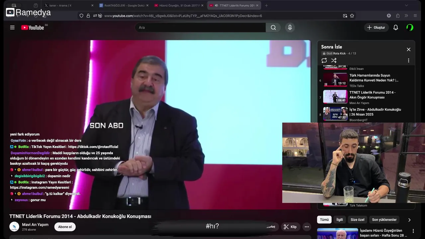Click the zeyoous chat username
The image size is (425, 239).
pyautogui.click(x=21, y=200)
